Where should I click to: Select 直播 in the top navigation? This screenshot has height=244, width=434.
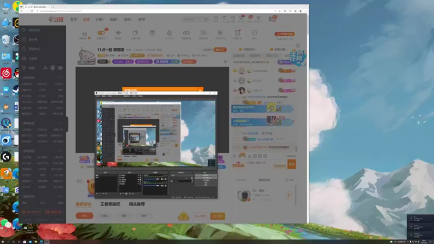coord(86,20)
